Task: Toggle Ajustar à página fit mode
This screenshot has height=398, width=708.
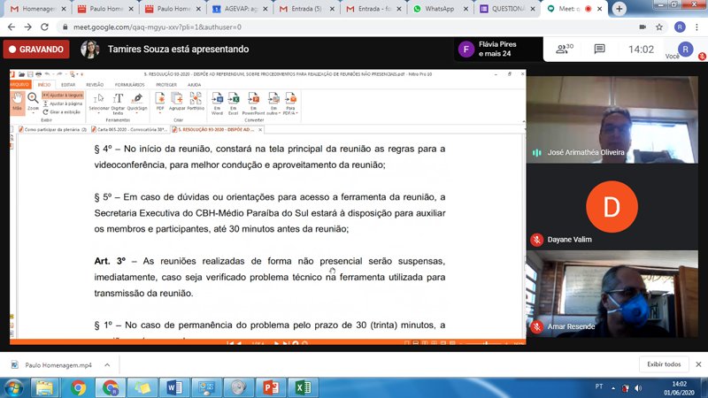Action: [63, 103]
